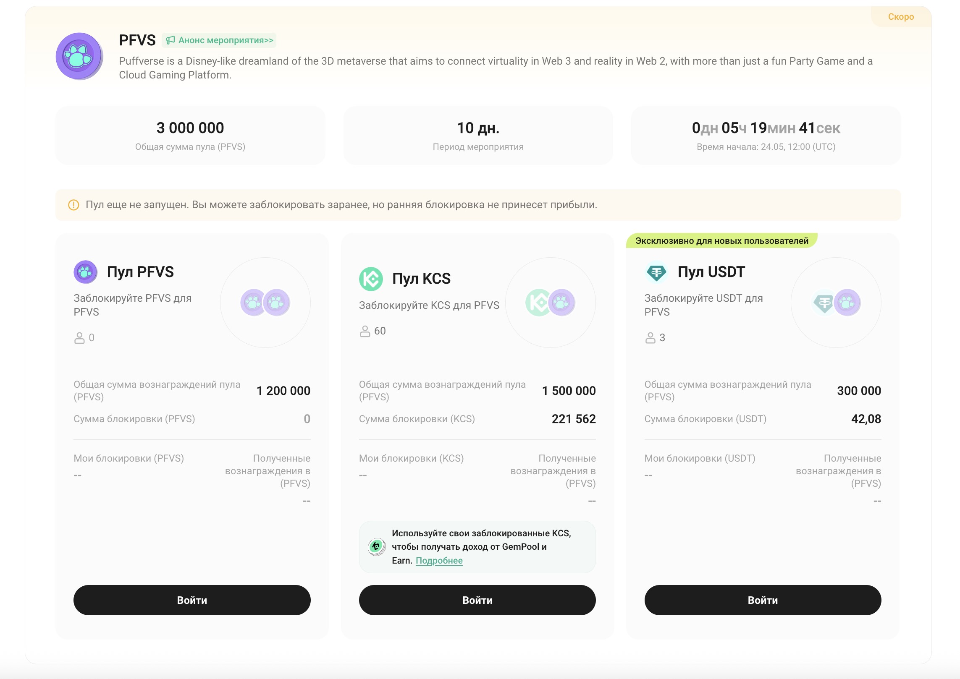
Task: Click the participants icon showing 60 in Пул KCS
Action: coord(365,331)
